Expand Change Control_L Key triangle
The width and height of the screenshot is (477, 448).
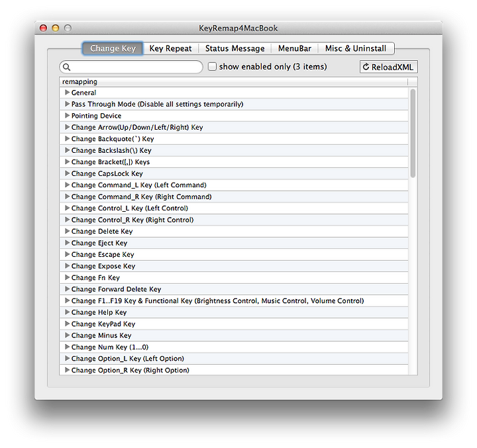67,208
